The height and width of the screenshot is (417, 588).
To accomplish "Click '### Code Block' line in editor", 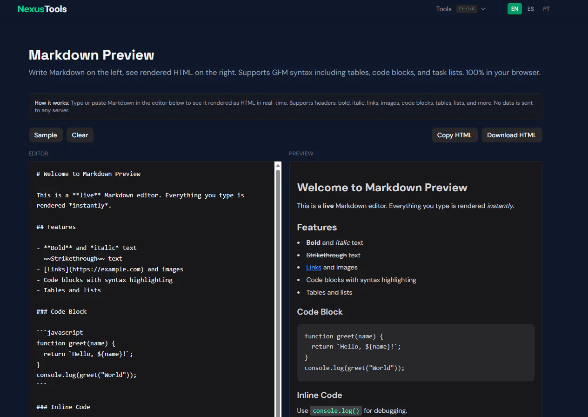I will pyautogui.click(x=62, y=311).
